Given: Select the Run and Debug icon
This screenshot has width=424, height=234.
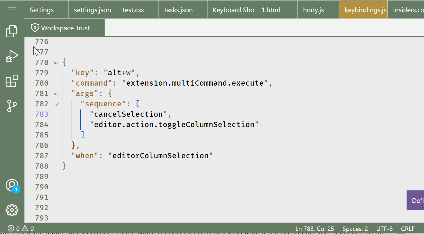Looking at the screenshot, I should click(12, 55).
